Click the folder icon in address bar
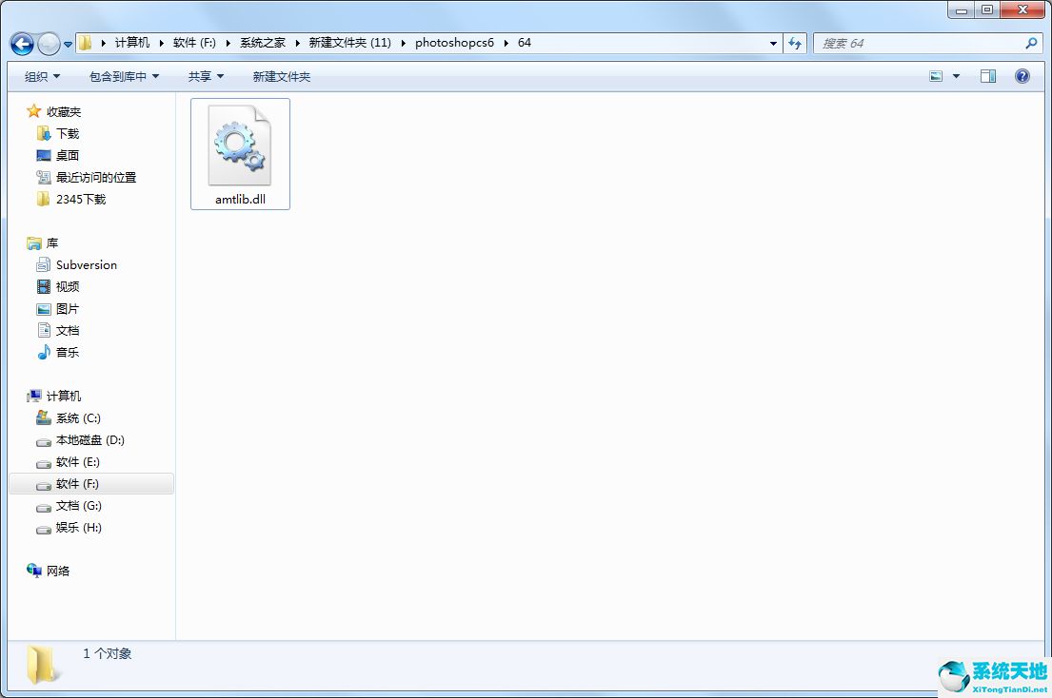Viewport: 1052px width, 698px height. (x=85, y=43)
